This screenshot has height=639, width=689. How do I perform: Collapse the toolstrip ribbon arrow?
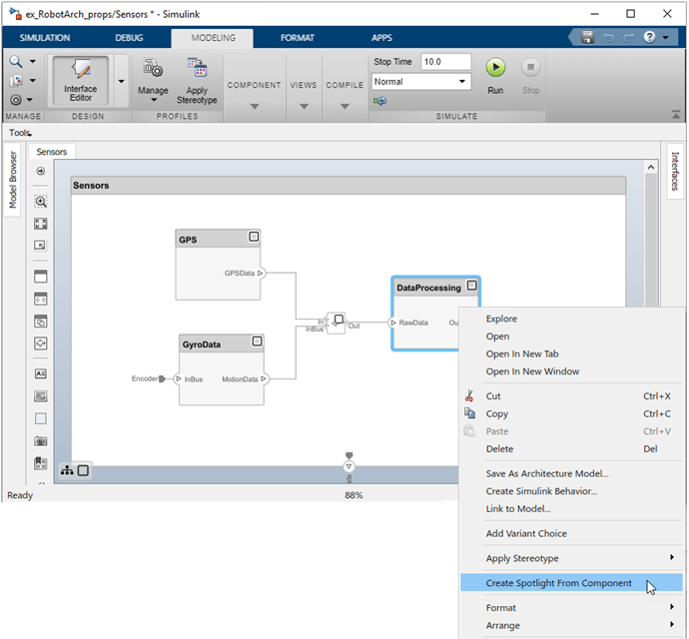point(676,115)
